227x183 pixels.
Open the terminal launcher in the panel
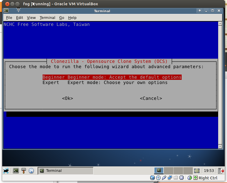16,170
